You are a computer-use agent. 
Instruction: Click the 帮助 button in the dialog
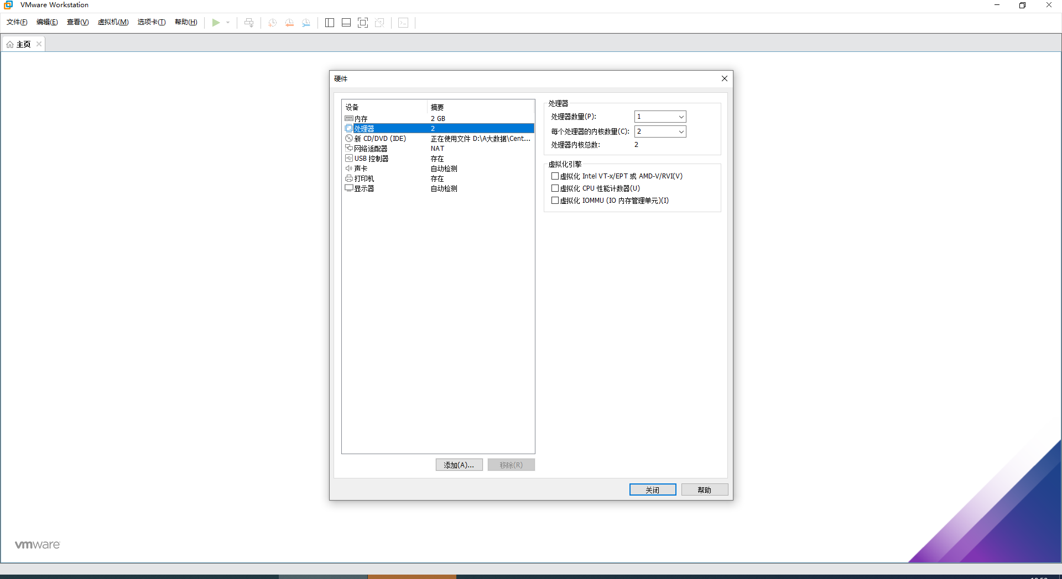705,490
